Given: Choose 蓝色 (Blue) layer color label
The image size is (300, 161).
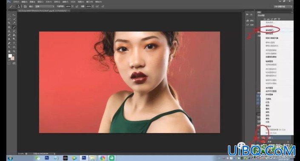Looking at the screenshot, I should 268,116.
